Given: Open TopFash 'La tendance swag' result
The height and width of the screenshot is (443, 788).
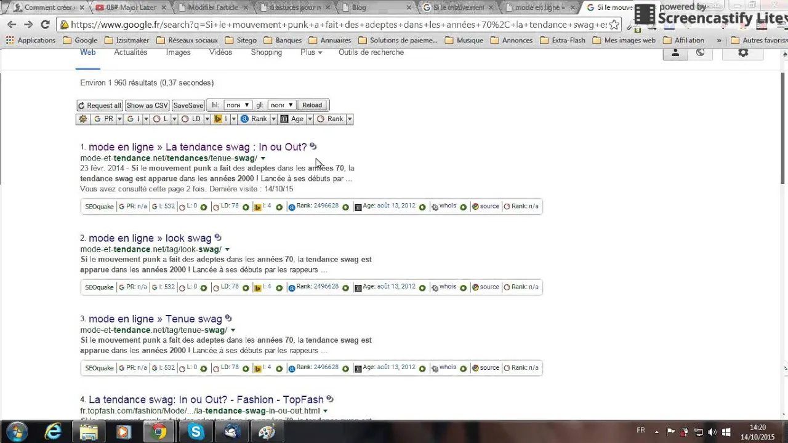Looking at the screenshot, I should (x=206, y=399).
